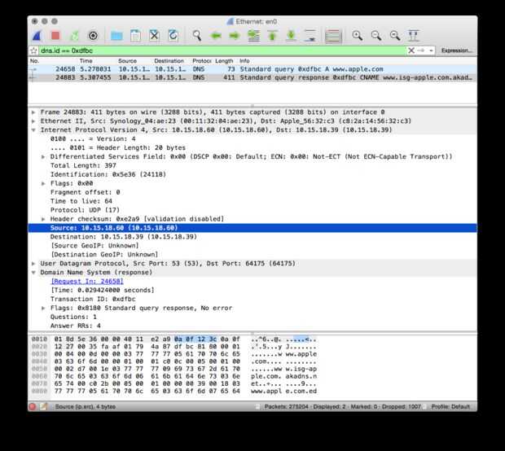
Task: Save this capture file icon
Action: point(135,35)
